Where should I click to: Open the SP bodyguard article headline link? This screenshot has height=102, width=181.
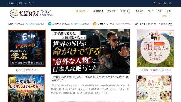(x=90, y=79)
